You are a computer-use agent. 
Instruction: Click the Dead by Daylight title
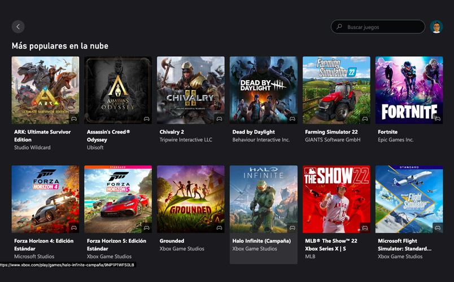click(254, 132)
